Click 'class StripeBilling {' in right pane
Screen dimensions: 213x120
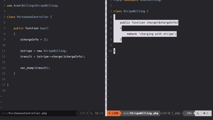[x=131, y=11]
